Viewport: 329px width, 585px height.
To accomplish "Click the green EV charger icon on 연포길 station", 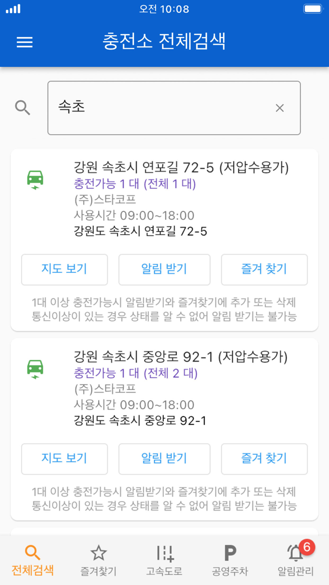I will click(x=35, y=180).
